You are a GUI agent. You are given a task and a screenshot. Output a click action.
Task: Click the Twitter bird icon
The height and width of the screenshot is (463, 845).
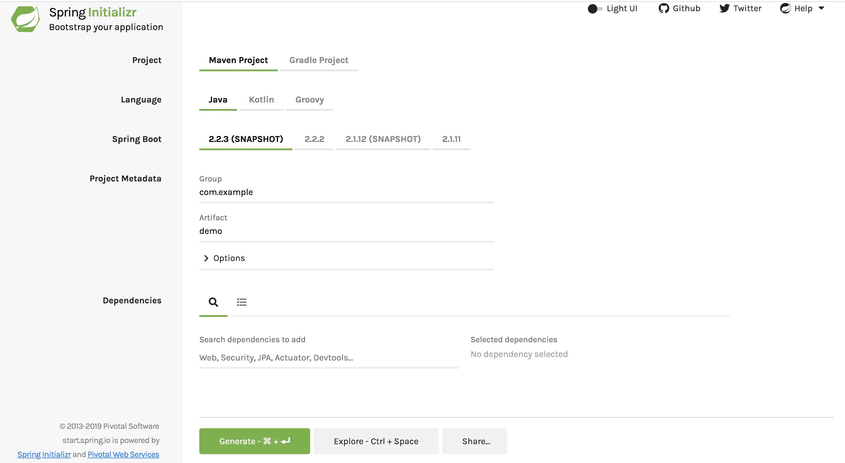(x=724, y=9)
